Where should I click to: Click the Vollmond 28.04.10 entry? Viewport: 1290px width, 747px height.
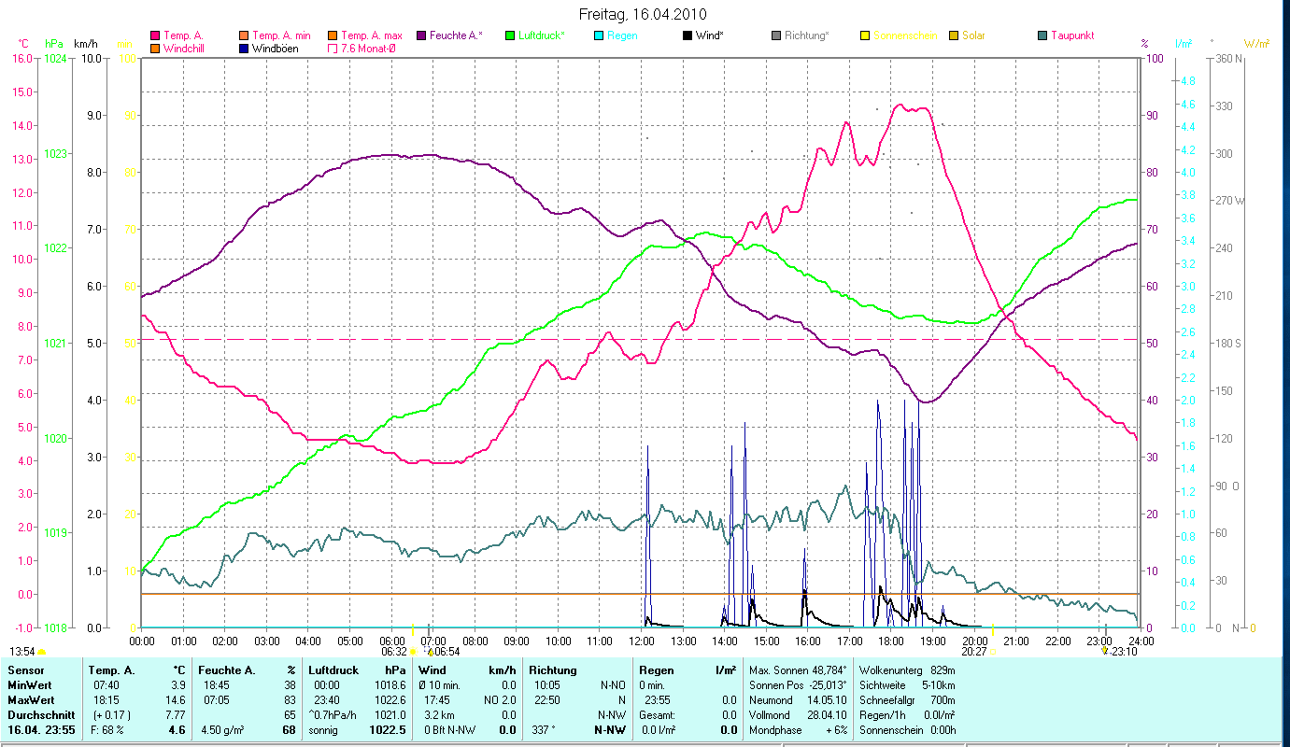(x=798, y=714)
